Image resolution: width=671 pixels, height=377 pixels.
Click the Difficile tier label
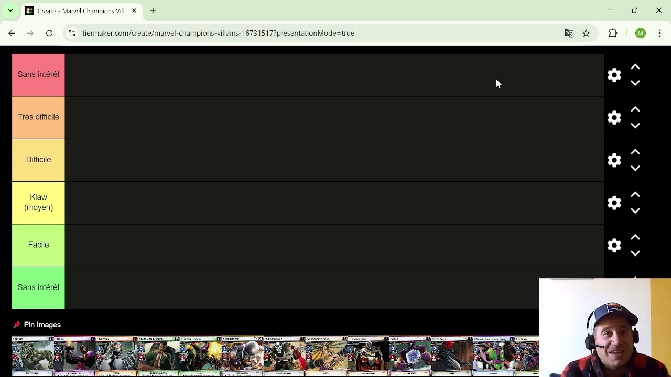(x=38, y=160)
